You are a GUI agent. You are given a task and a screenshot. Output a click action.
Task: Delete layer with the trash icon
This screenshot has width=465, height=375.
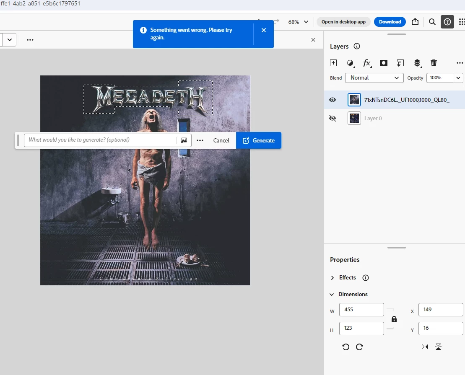coord(434,63)
